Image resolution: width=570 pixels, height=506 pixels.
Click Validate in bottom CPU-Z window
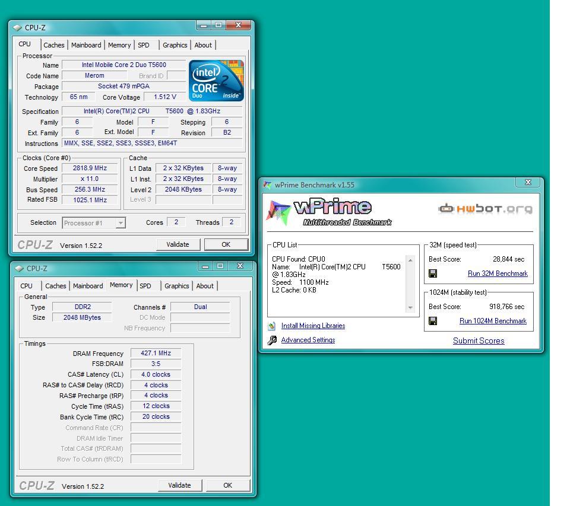[x=179, y=485]
